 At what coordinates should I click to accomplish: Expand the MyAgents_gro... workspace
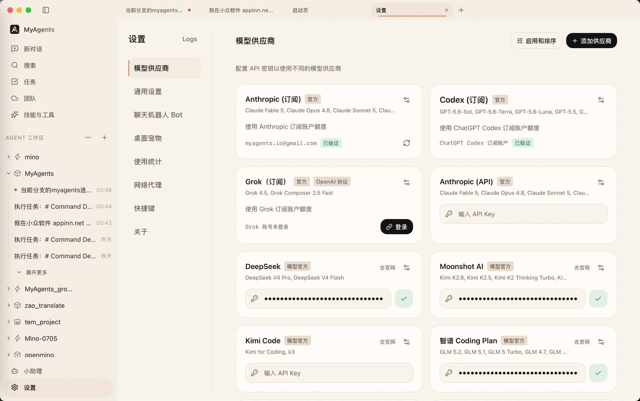pos(9,289)
